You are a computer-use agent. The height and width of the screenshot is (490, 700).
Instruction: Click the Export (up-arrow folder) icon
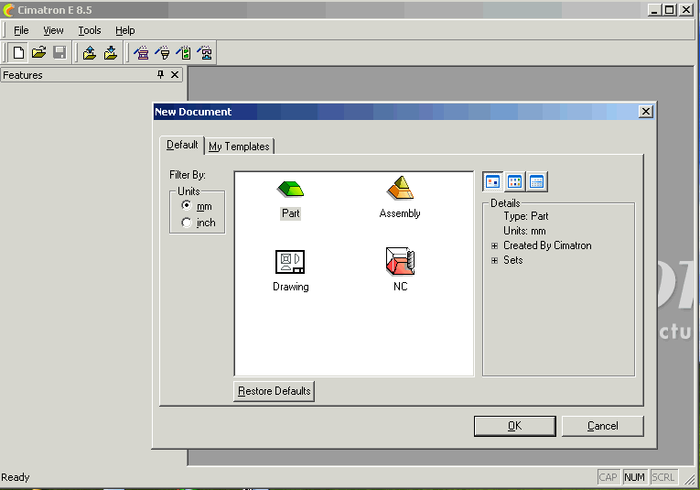pyautogui.click(x=90, y=53)
